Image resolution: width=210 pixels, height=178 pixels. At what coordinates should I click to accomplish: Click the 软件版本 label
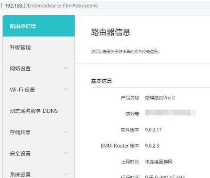pos(130,130)
